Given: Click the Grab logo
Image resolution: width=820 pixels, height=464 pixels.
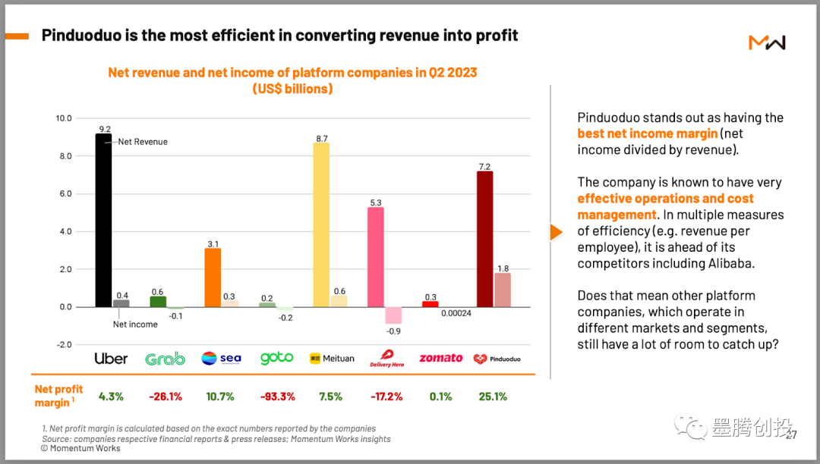Looking at the screenshot, I should (x=165, y=359).
